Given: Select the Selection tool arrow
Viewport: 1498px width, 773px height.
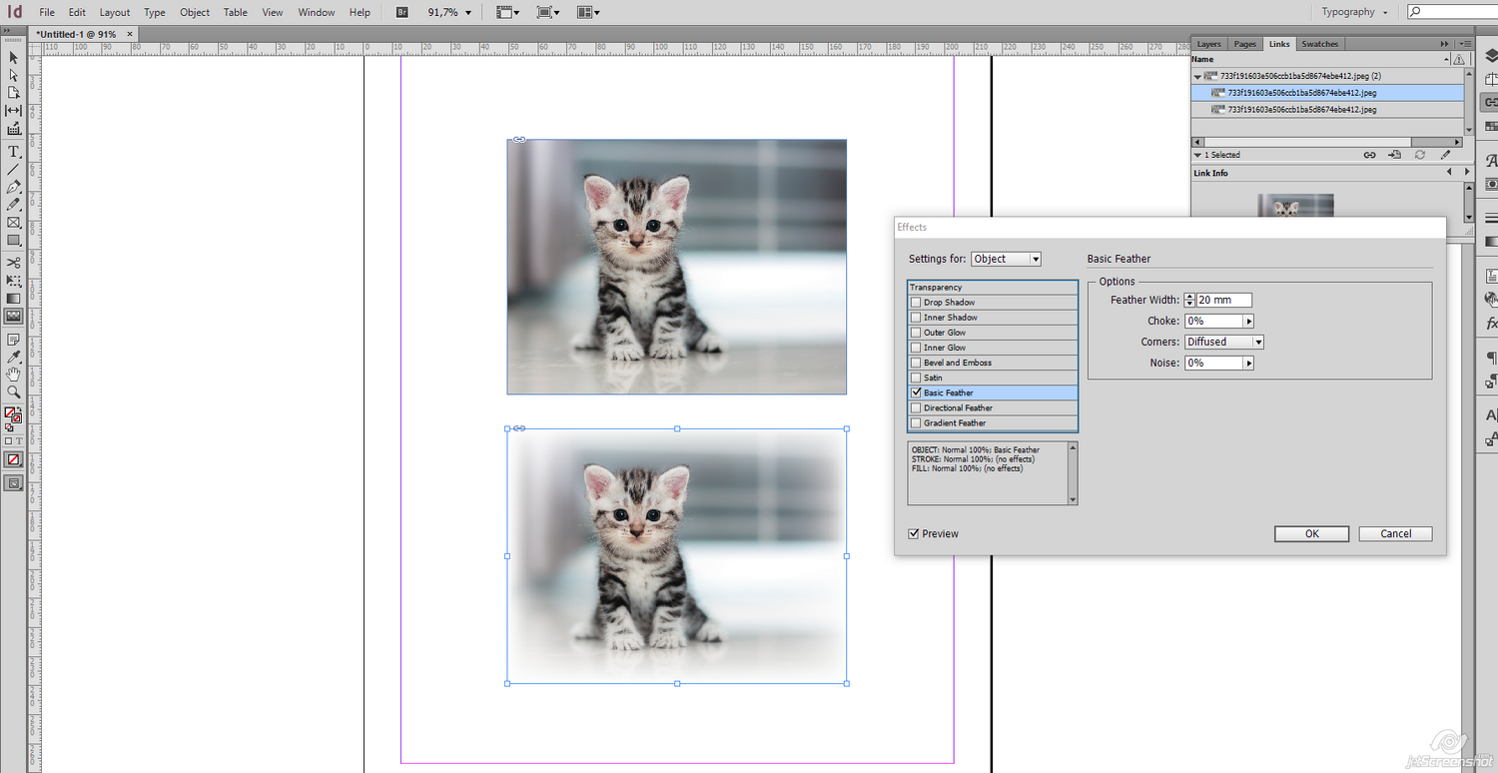Looking at the screenshot, I should (14, 58).
